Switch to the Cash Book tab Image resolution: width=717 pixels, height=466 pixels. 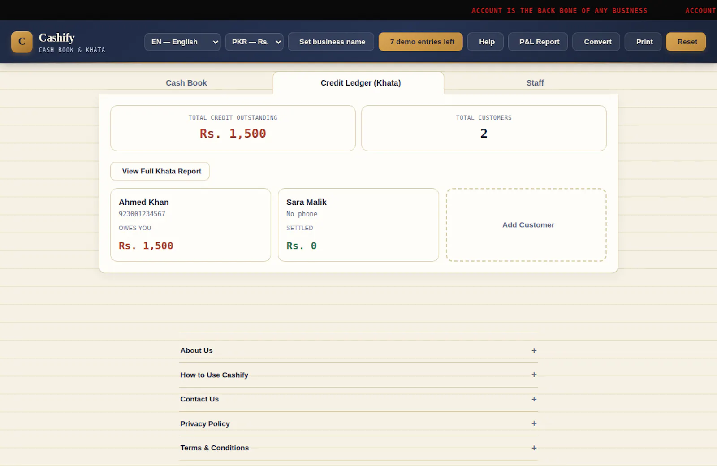(x=186, y=83)
